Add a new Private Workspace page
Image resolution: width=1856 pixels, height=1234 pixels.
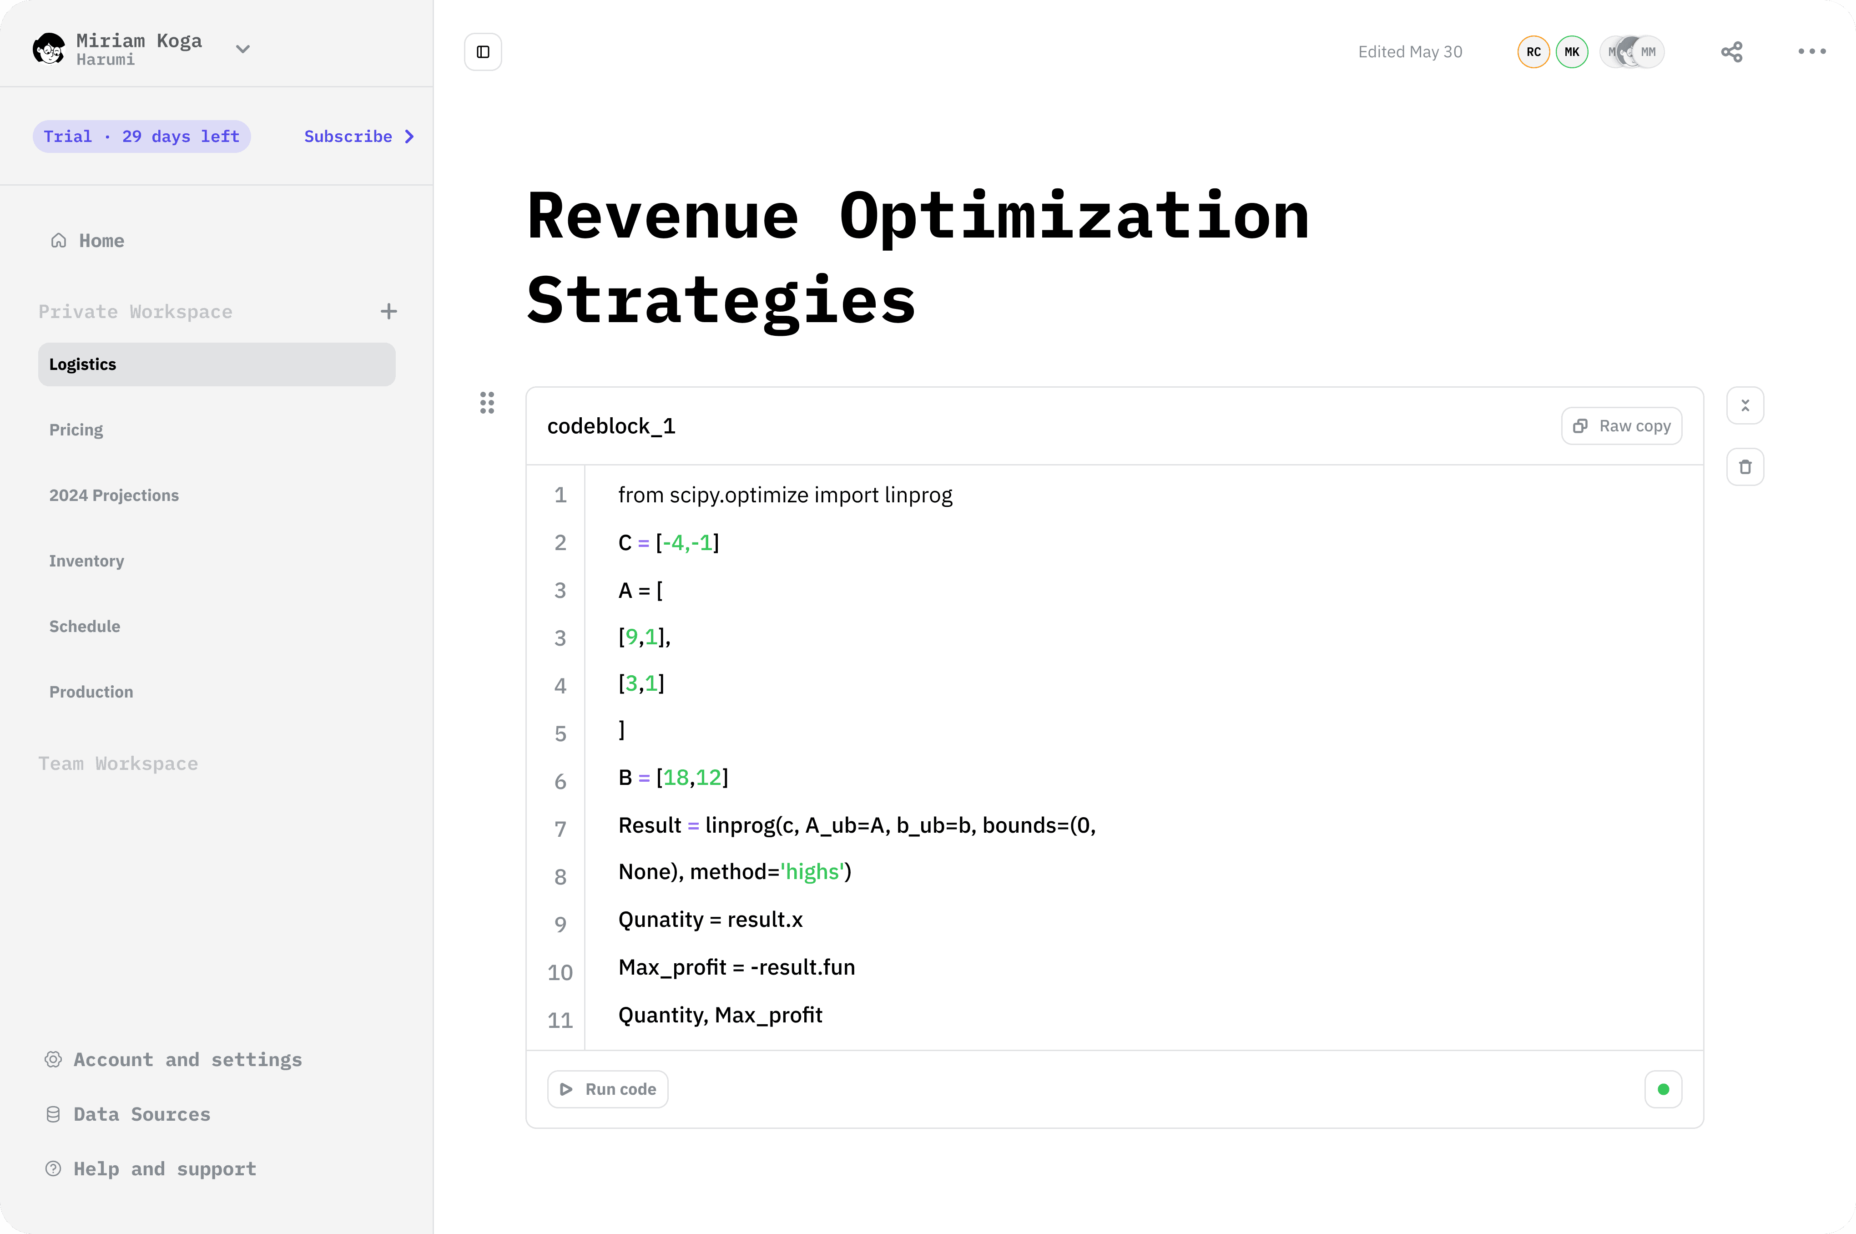(388, 312)
